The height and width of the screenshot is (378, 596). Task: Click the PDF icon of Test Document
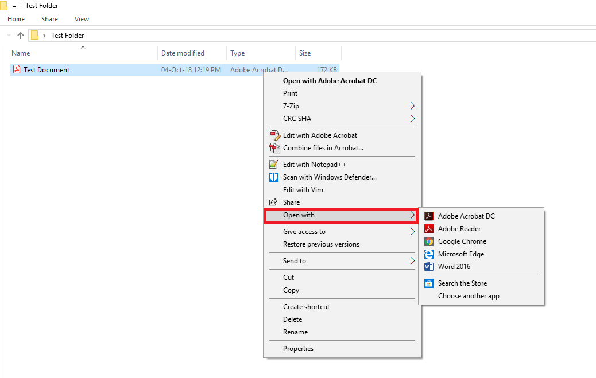[17, 70]
